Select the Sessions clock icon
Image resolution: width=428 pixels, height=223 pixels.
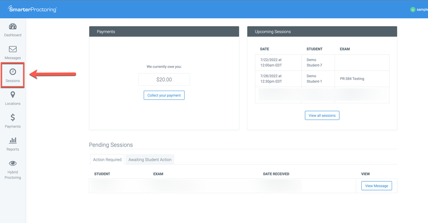[x=13, y=72]
